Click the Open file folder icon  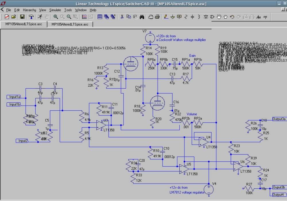click(x=13, y=17)
